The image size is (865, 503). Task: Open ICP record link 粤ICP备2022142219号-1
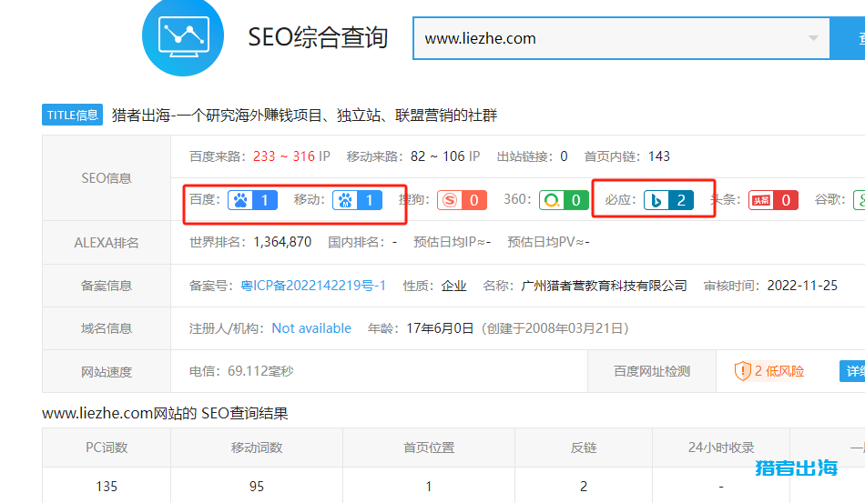pos(313,286)
